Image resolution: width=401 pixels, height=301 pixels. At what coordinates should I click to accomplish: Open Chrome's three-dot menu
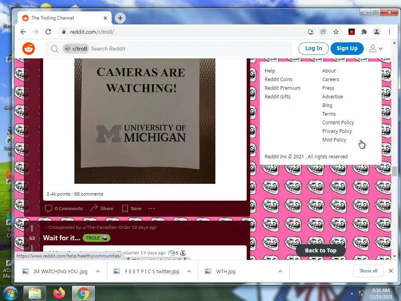[389, 32]
